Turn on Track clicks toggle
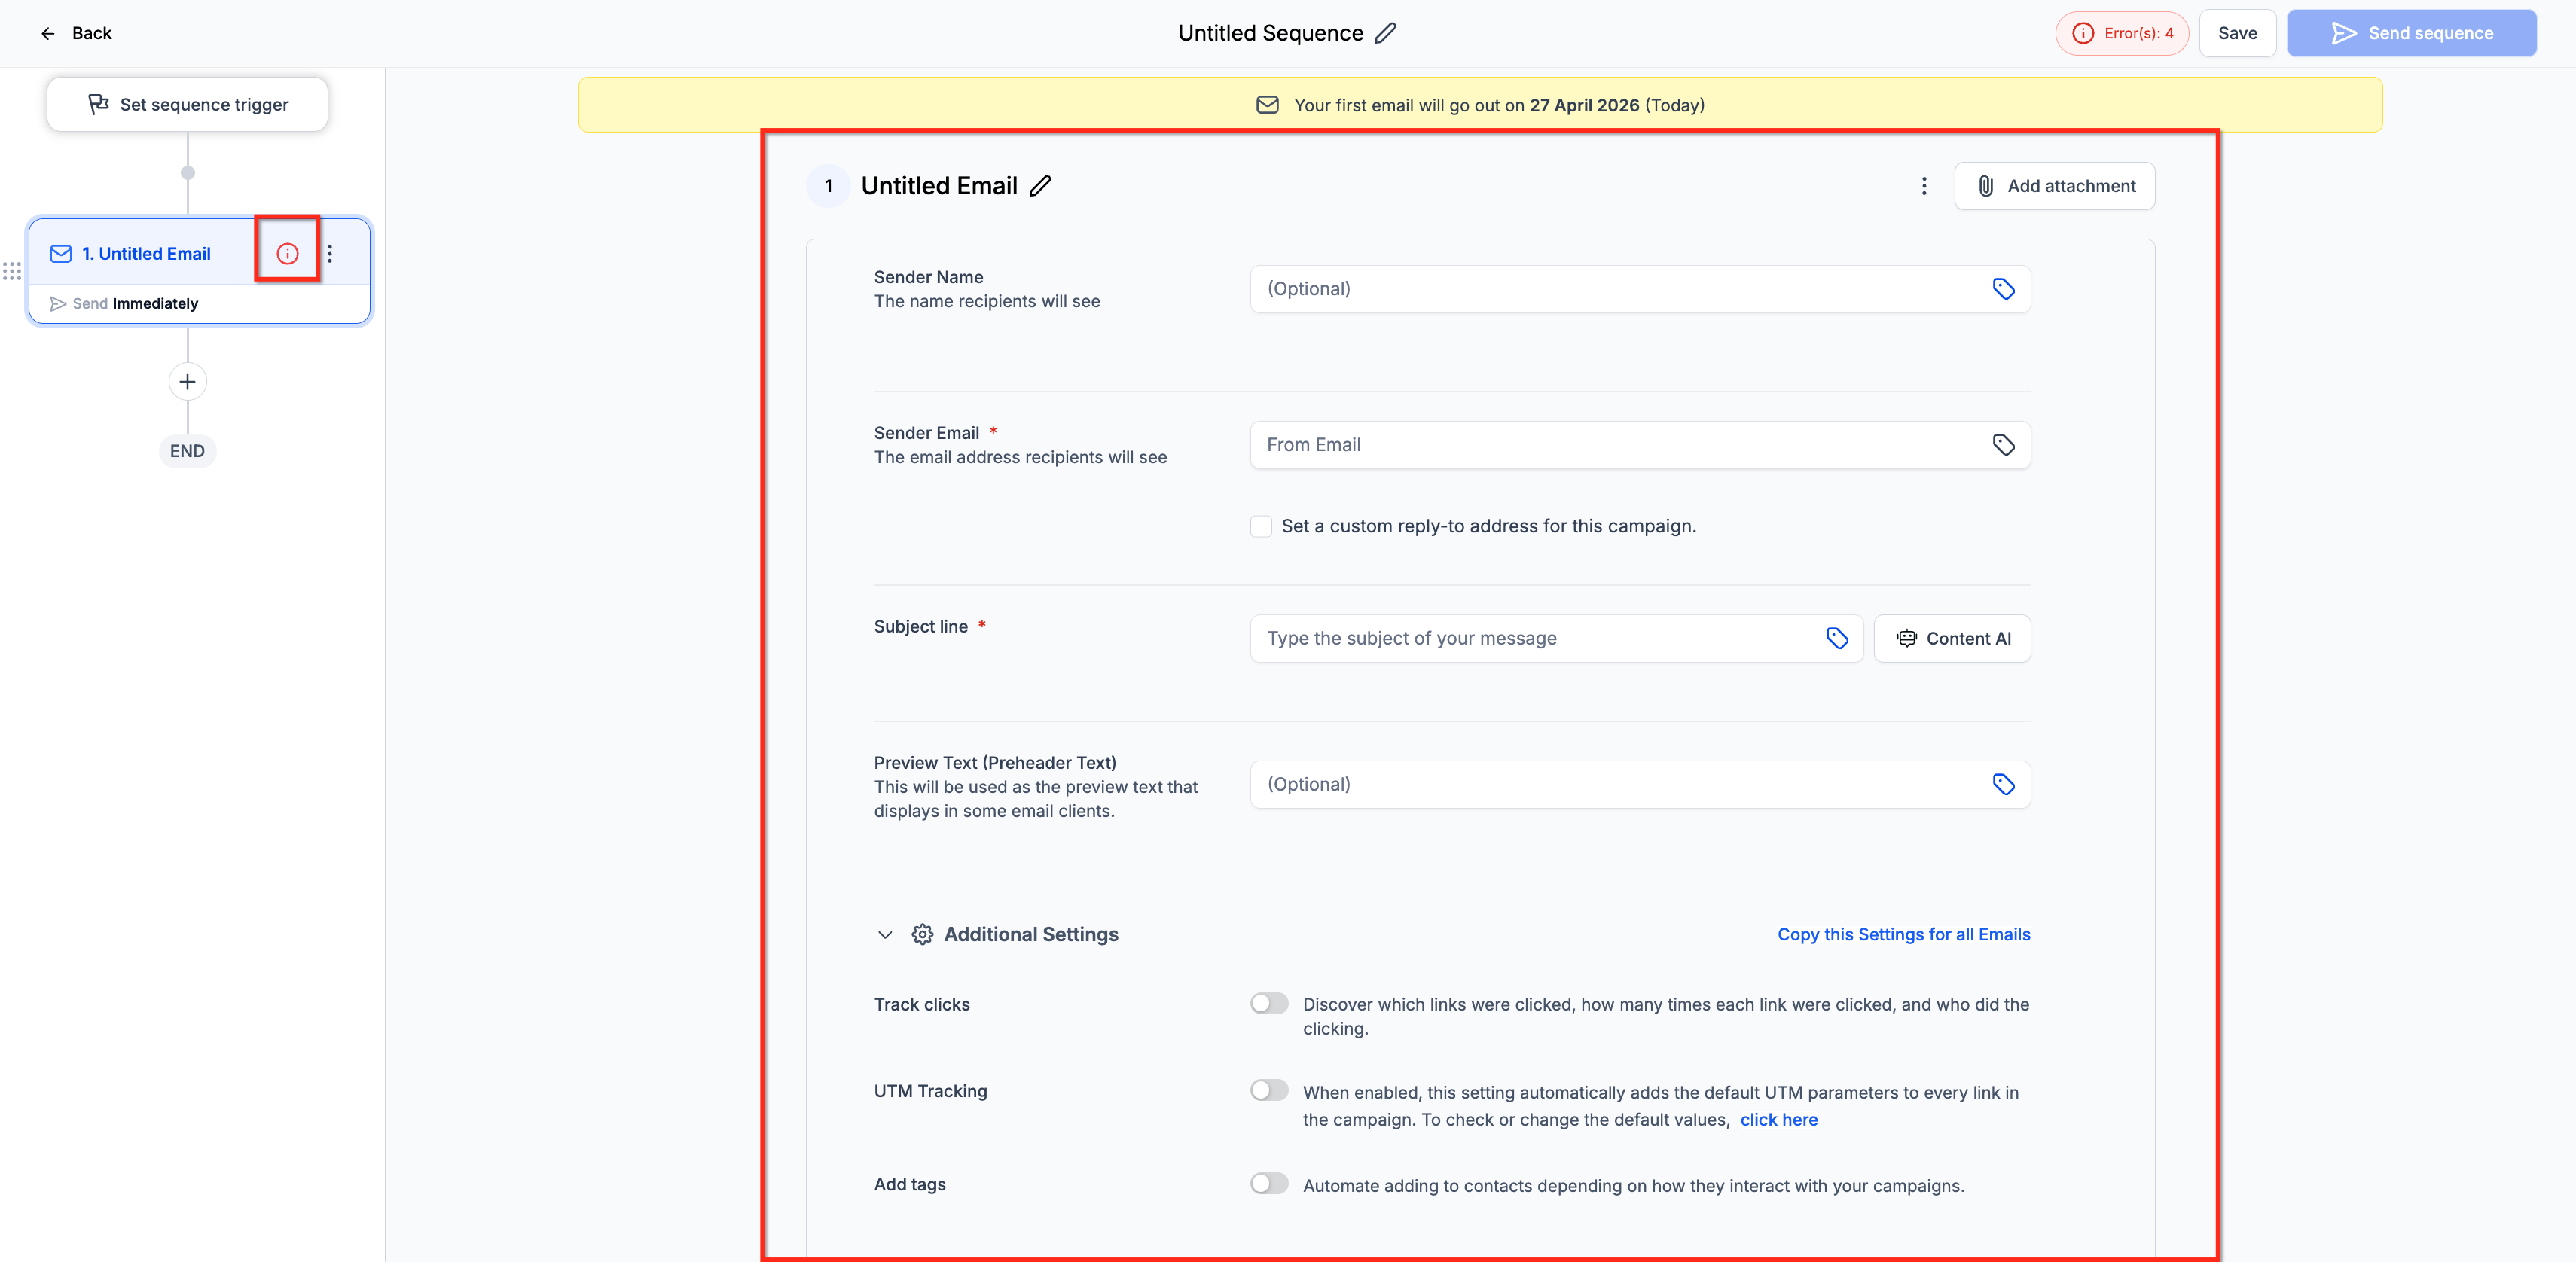The width and height of the screenshot is (2576, 1262). pos(1269,1003)
